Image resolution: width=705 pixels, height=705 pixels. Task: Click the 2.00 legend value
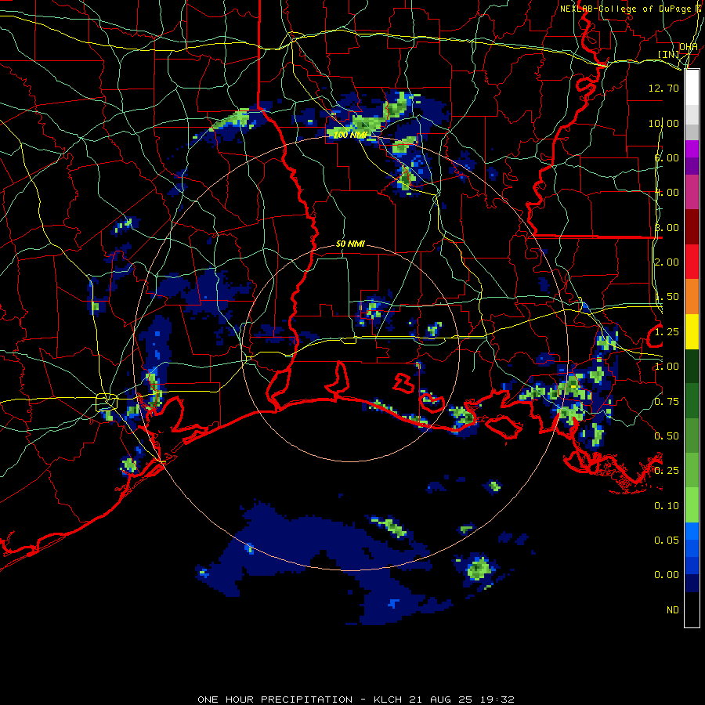(x=667, y=262)
